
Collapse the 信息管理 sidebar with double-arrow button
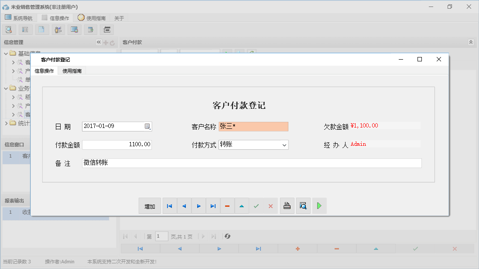coord(99,42)
